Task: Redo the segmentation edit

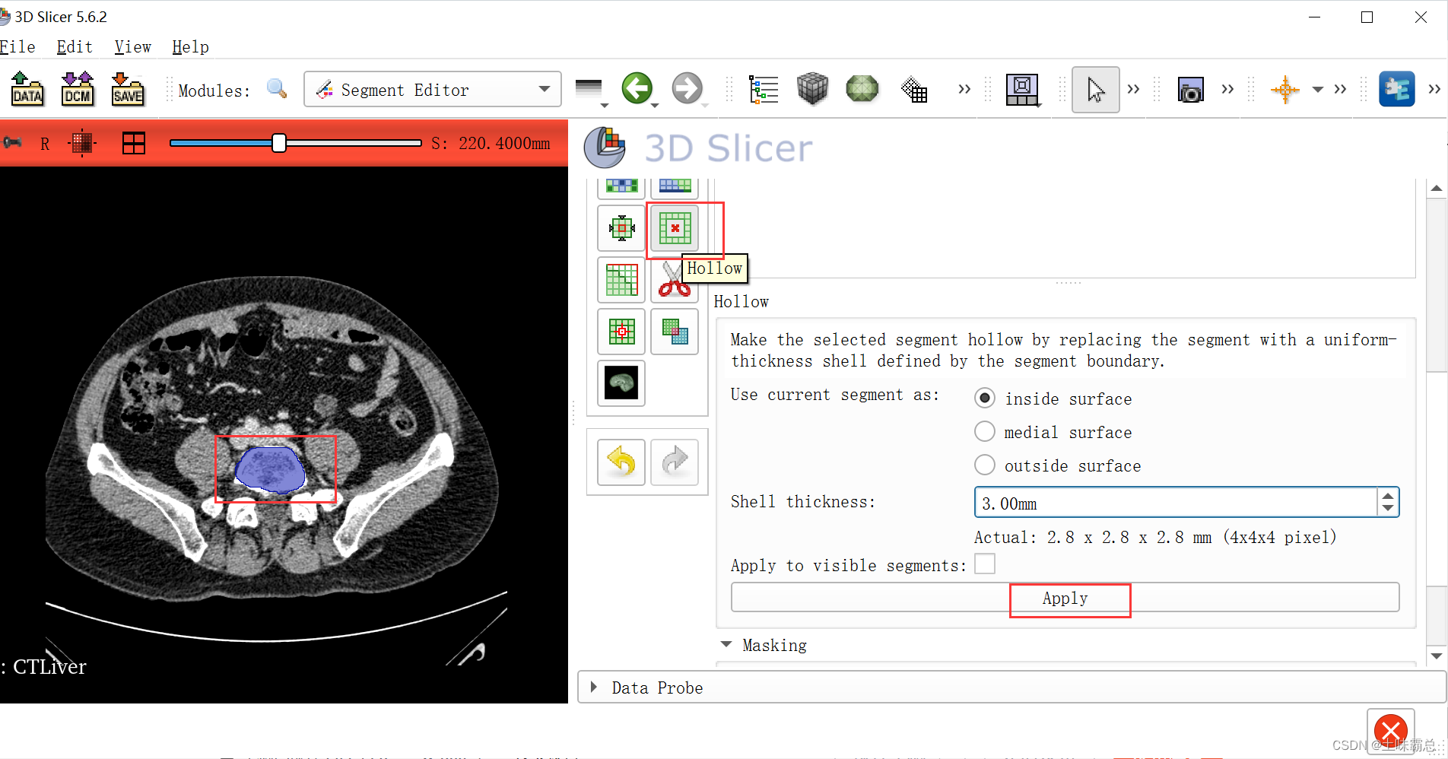Action: (675, 462)
